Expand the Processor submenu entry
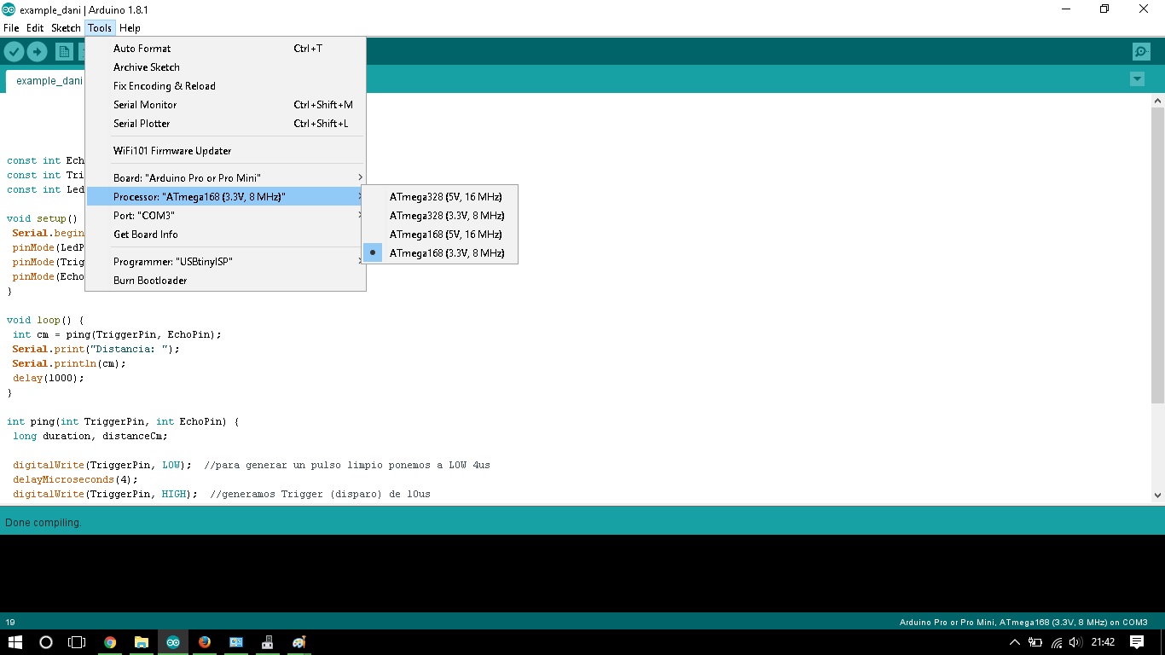 [226, 197]
